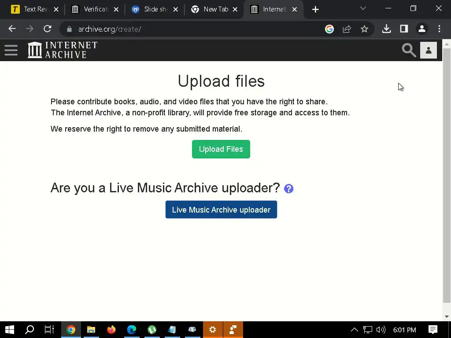The width and height of the screenshot is (451, 338).
Task: Click the orange gear taskbar app
Action: click(213, 330)
